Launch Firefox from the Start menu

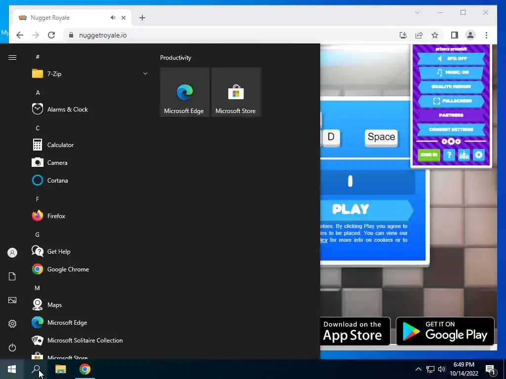pyautogui.click(x=90, y=216)
